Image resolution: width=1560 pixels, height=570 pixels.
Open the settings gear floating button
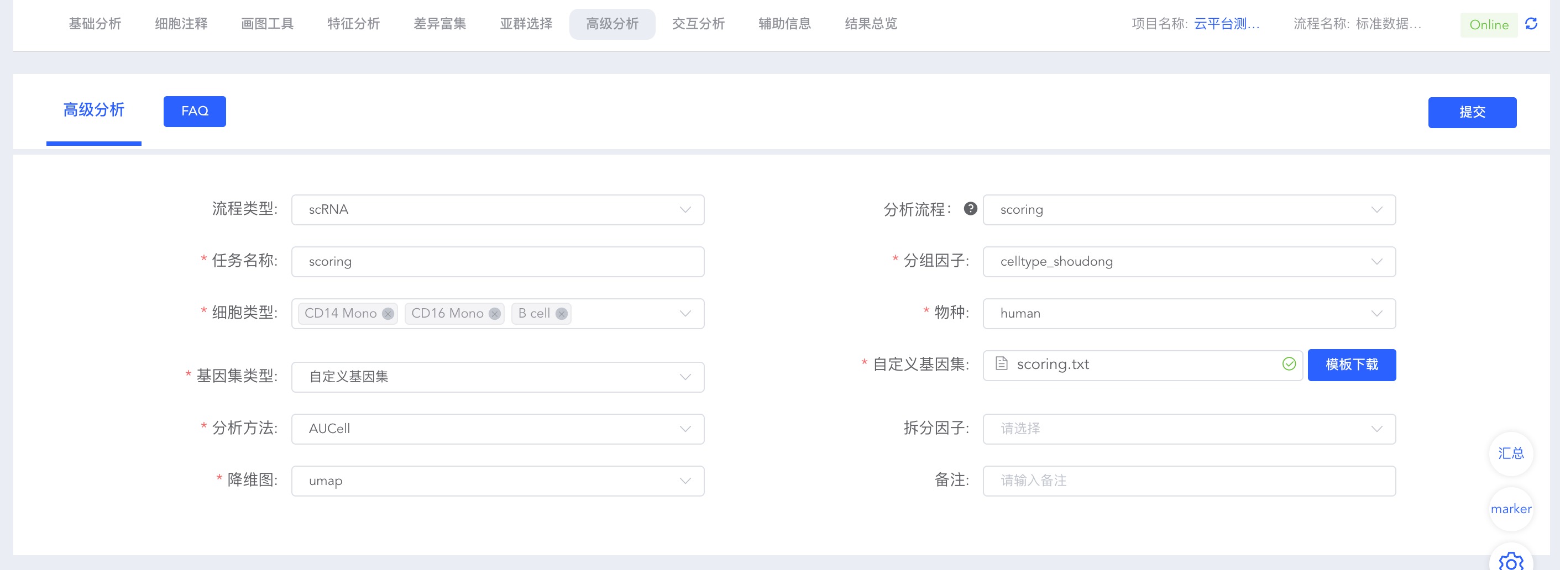1511,561
